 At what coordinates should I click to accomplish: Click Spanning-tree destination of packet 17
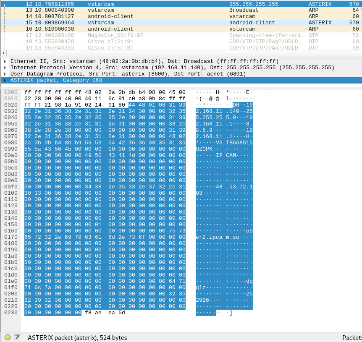[267, 35]
